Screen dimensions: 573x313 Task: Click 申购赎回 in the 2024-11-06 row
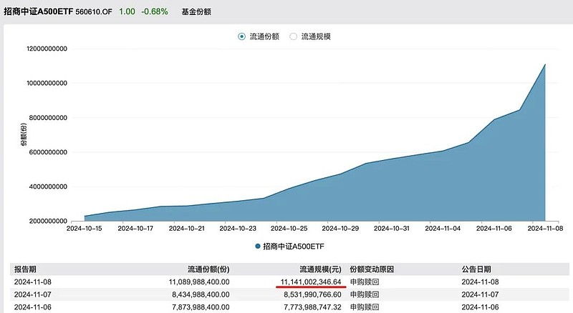coord(365,307)
